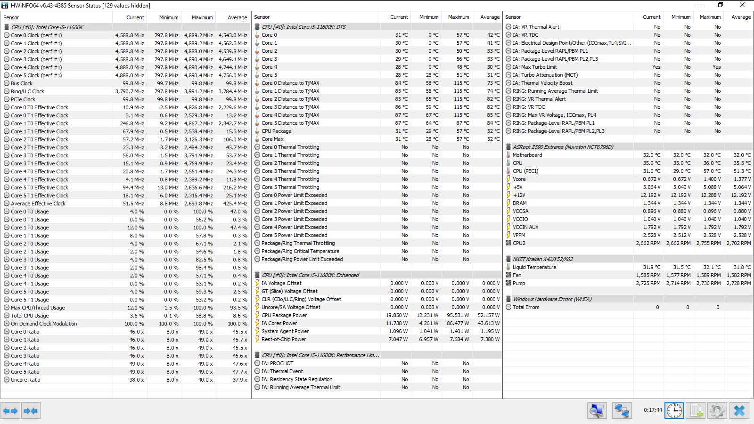The width and height of the screenshot is (754, 424).
Task: Select the +12V voltage row
Action: click(628, 195)
